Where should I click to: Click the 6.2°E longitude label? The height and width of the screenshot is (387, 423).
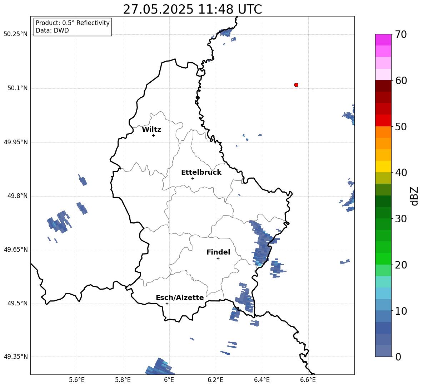(x=215, y=380)
